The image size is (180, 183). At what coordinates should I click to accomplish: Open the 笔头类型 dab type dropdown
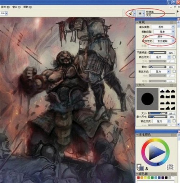(x=163, y=27)
